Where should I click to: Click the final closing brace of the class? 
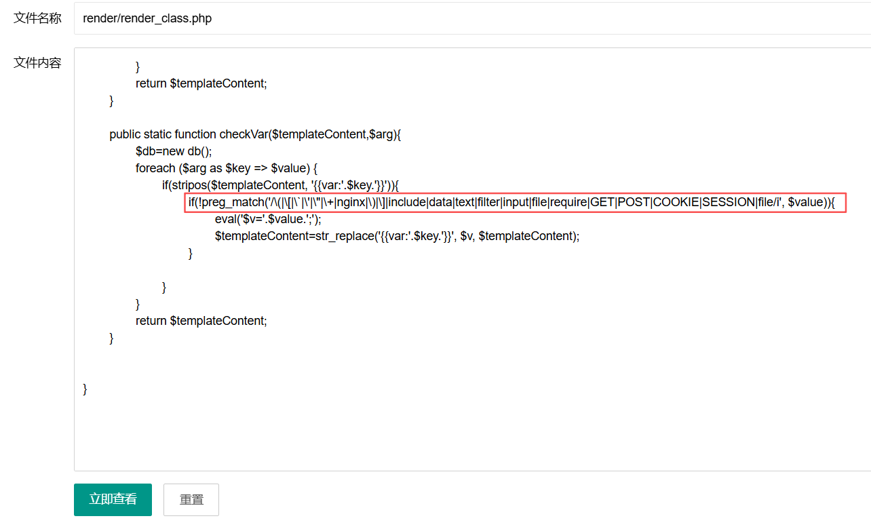click(x=85, y=389)
